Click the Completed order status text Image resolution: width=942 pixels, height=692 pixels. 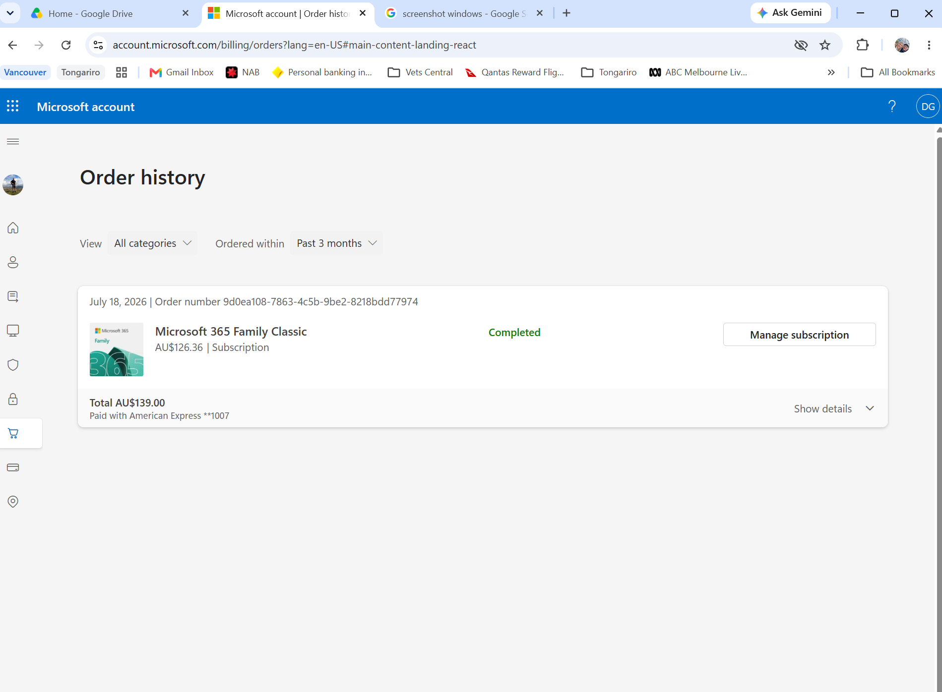514,333
